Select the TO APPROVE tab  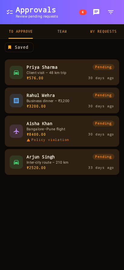tap(21, 32)
